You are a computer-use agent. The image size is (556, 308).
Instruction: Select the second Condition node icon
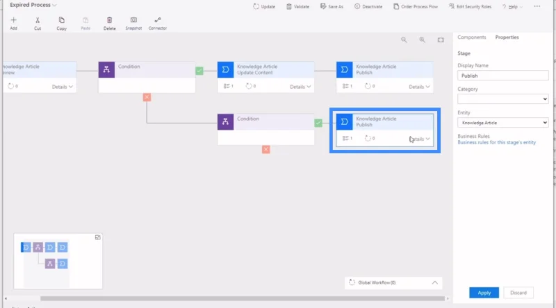(x=225, y=122)
